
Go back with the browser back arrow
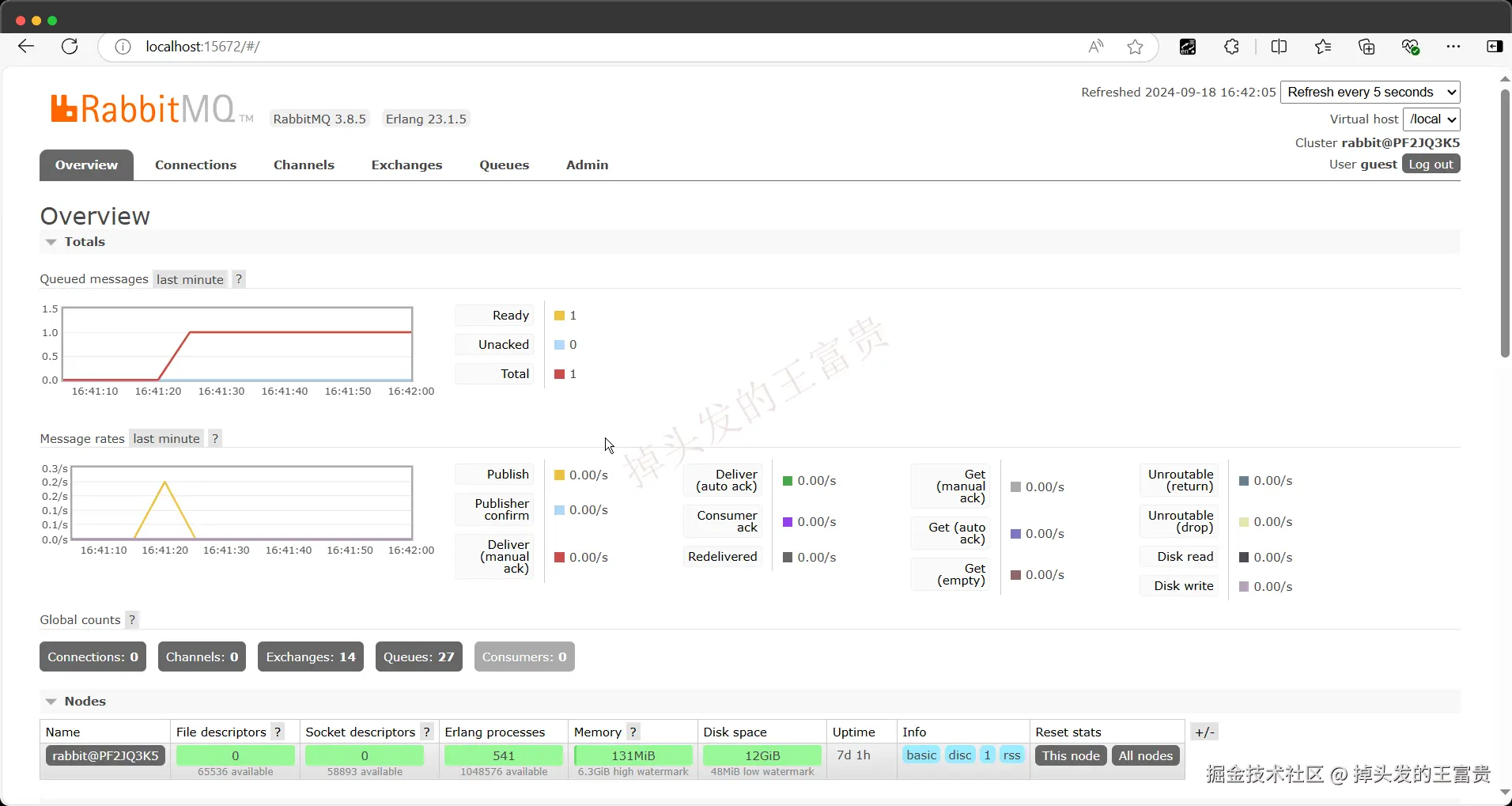pos(26,47)
